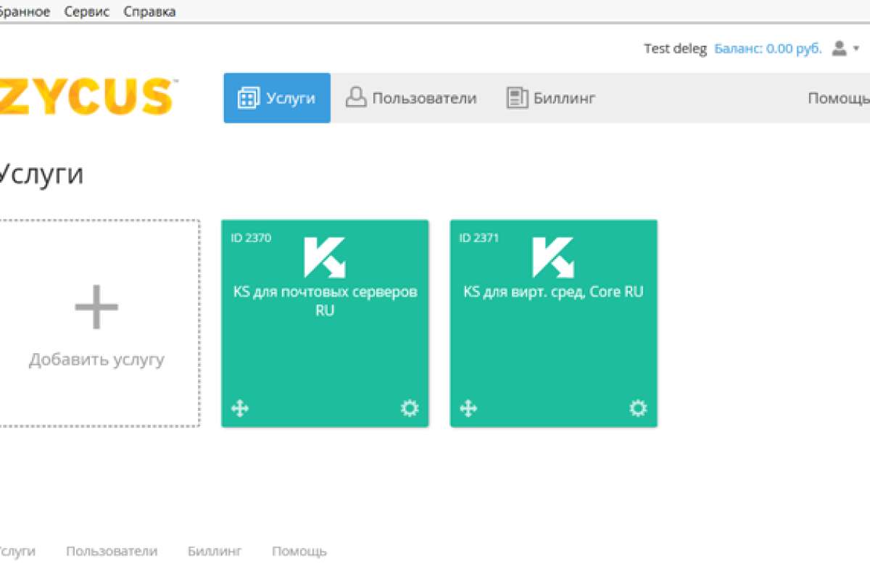
Task: Open settings gear on the KS для вирт. сред card
Action: tap(638, 408)
